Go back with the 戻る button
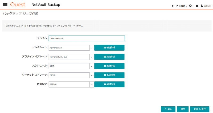The width and height of the screenshot is (213, 113). click(x=168, y=109)
